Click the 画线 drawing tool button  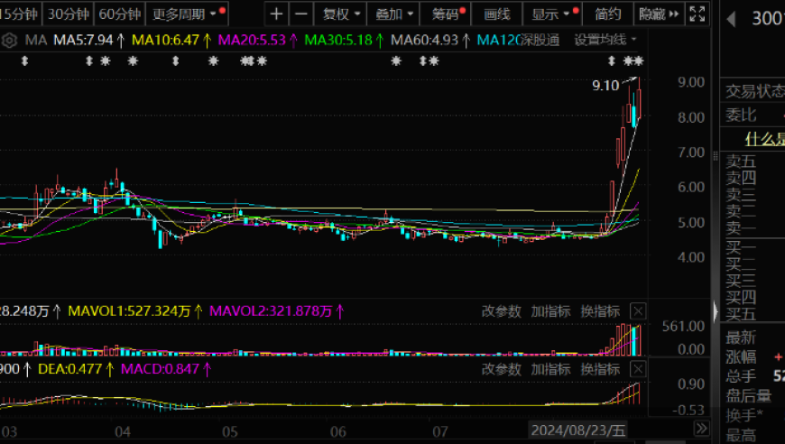pos(497,14)
